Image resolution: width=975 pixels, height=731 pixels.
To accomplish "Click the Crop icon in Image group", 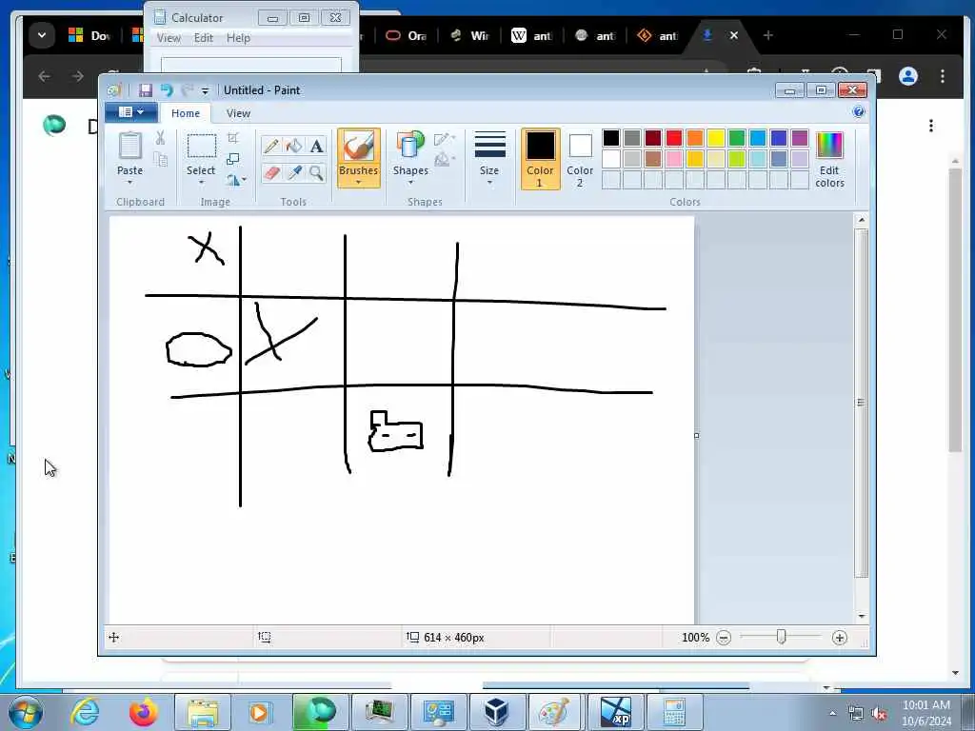I will (233, 138).
